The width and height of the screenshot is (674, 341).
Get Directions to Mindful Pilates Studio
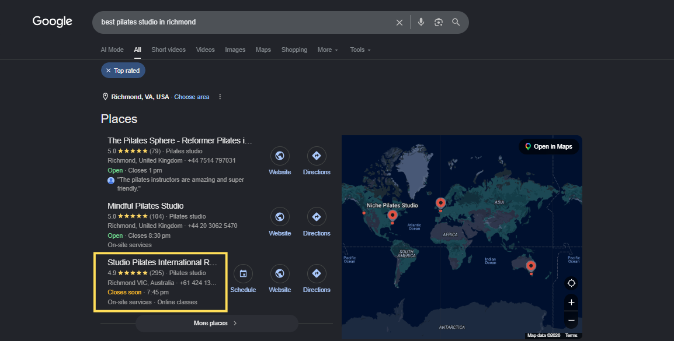(x=317, y=222)
